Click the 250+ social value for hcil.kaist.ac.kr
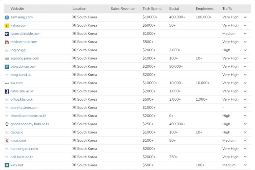This screenshot has width=255, height=170. point(174,157)
